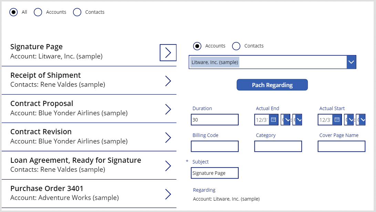Open Actual End calendar picker icon
The width and height of the screenshot is (376, 212).
pos(273,119)
